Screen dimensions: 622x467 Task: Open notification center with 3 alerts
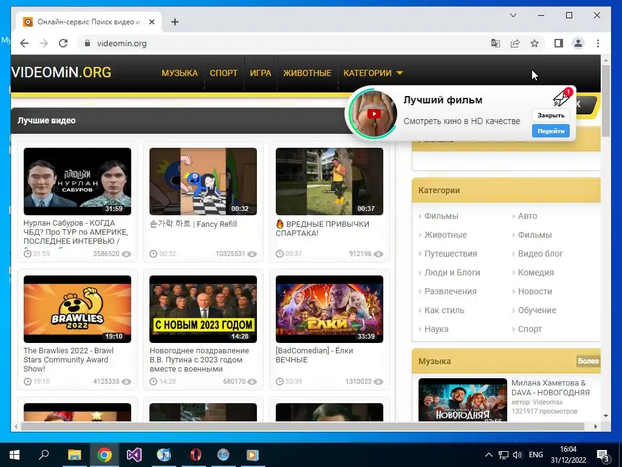pyautogui.click(x=603, y=455)
